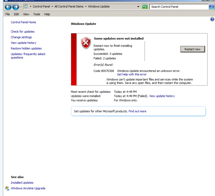The image size is (215, 196).
Task: Go forward with the Forward arrow button
Action: 16,7
